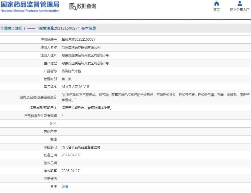
Task: Click the model specification AⅠ AⅡ AⅢ value
Action: coord(75,87)
